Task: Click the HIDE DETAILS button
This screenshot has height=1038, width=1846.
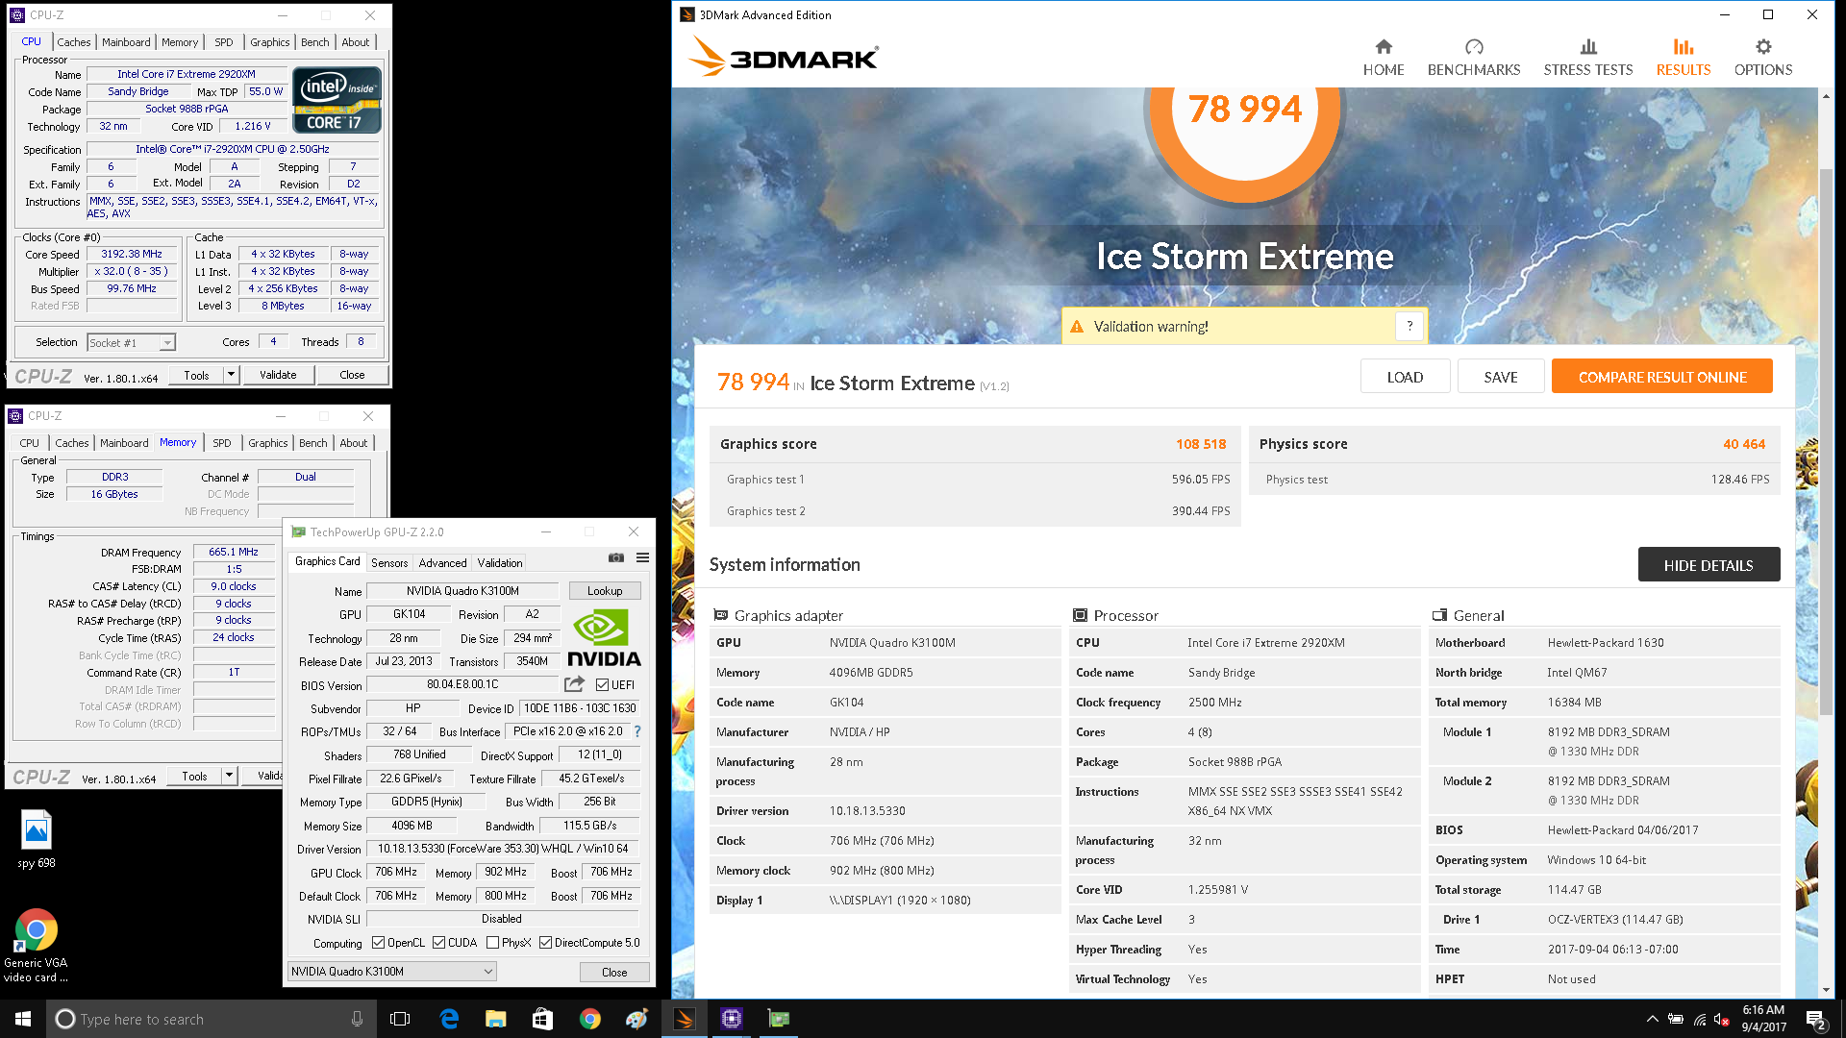Action: pyautogui.click(x=1709, y=565)
